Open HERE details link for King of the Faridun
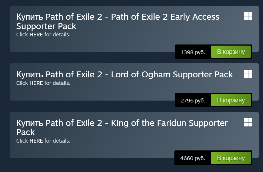 tap(36, 141)
